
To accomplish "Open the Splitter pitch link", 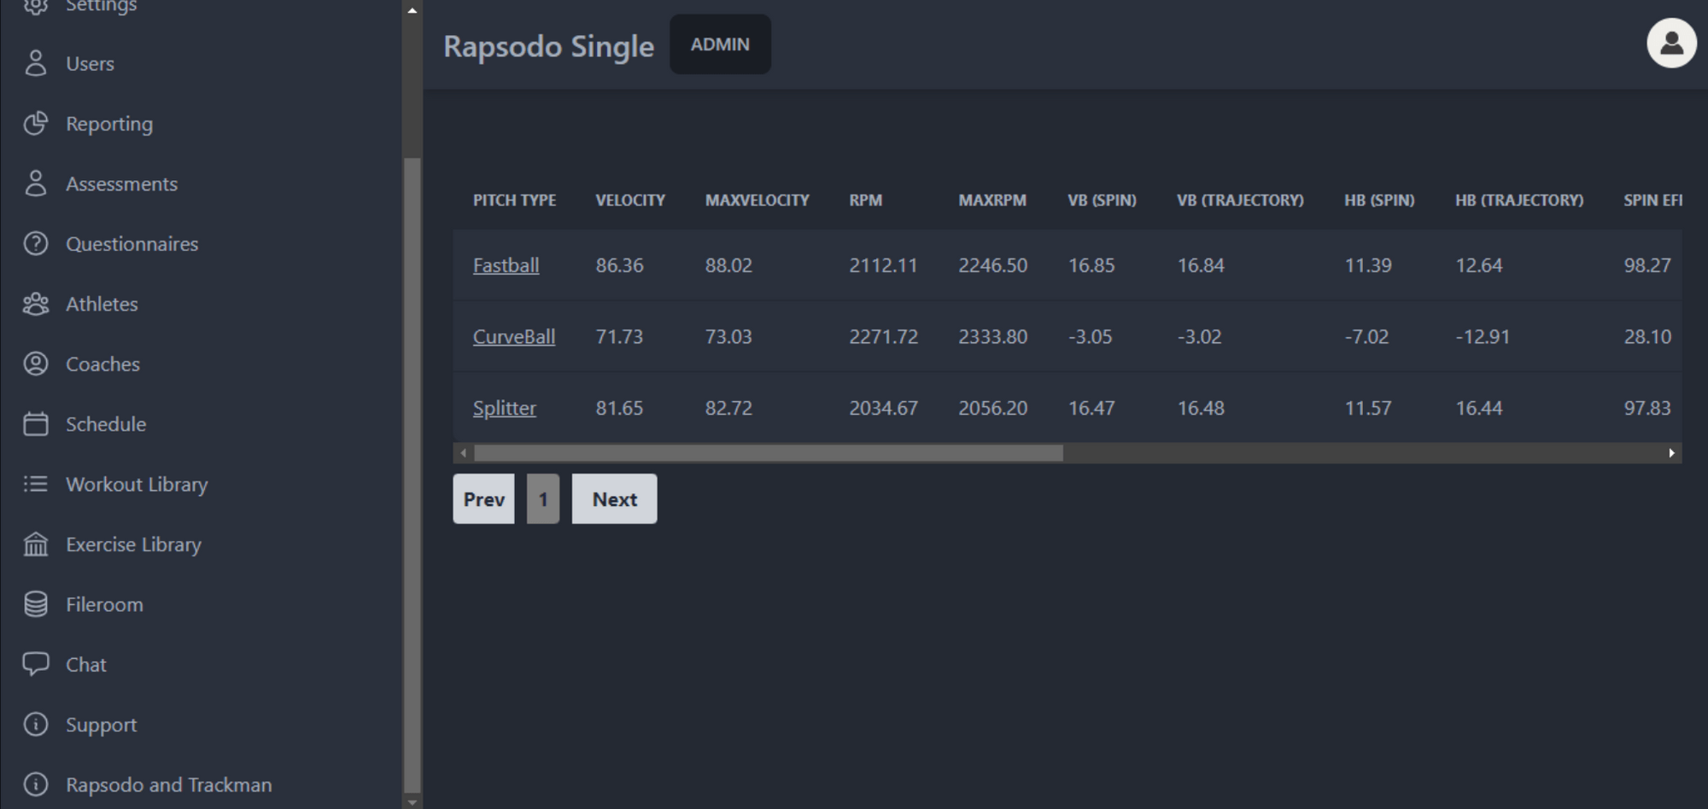I will [504, 408].
